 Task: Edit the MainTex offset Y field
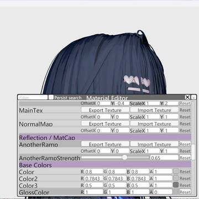(122, 117)
